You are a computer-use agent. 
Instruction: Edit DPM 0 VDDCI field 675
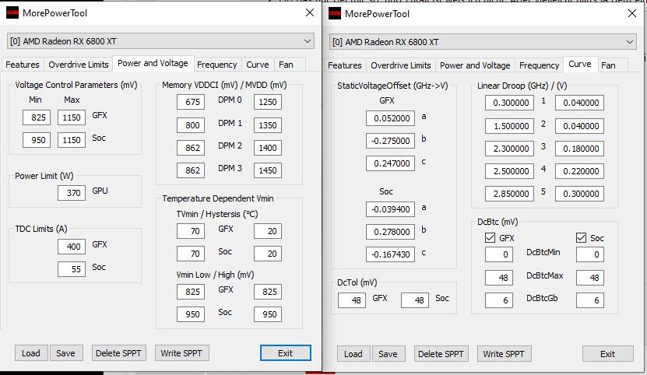click(191, 102)
